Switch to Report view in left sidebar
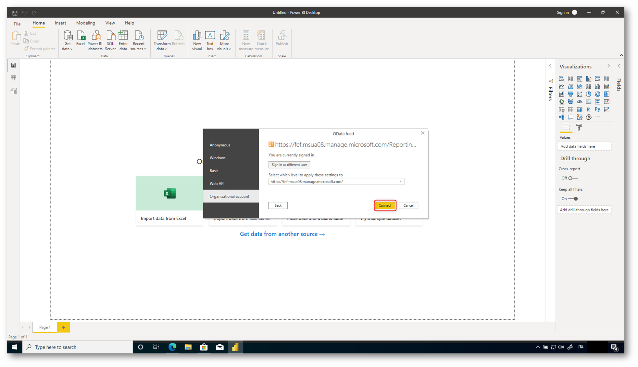The width and height of the screenshot is (638, 367). coord(14,65)
